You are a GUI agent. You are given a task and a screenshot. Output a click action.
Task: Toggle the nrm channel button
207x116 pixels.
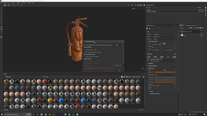pos(168,57)
